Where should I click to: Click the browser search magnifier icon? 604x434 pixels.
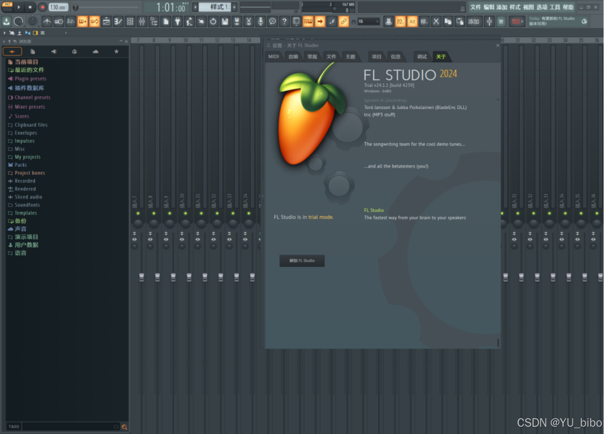[124, 427]
